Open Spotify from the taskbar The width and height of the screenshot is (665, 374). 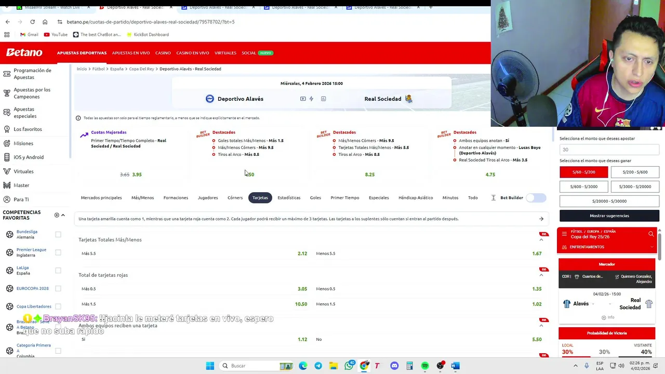[425, 366]
